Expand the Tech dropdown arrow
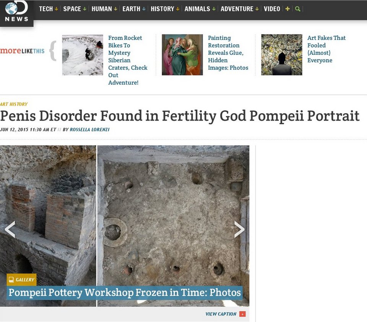The height and width of the screenshot is (322, 367). point(57,9)
